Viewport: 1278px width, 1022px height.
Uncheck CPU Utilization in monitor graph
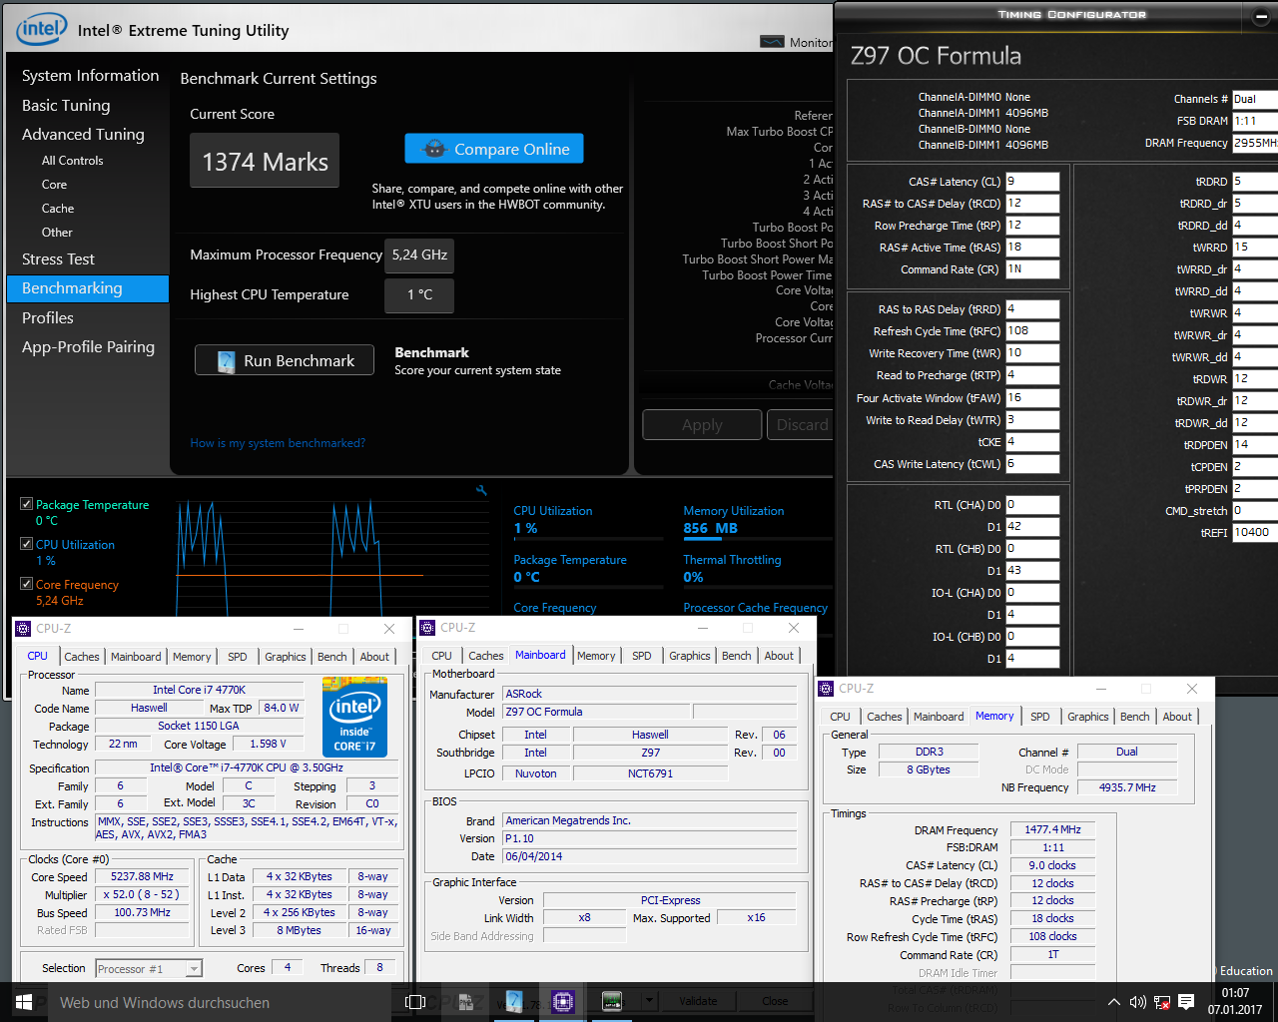(27, 544)
